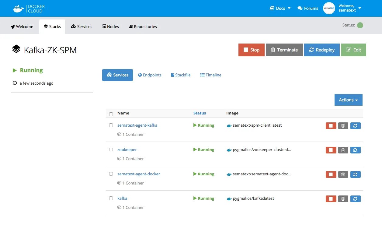Check the zookeeper row checkbox
Viewport: 382px width, 225px height.
111,149
